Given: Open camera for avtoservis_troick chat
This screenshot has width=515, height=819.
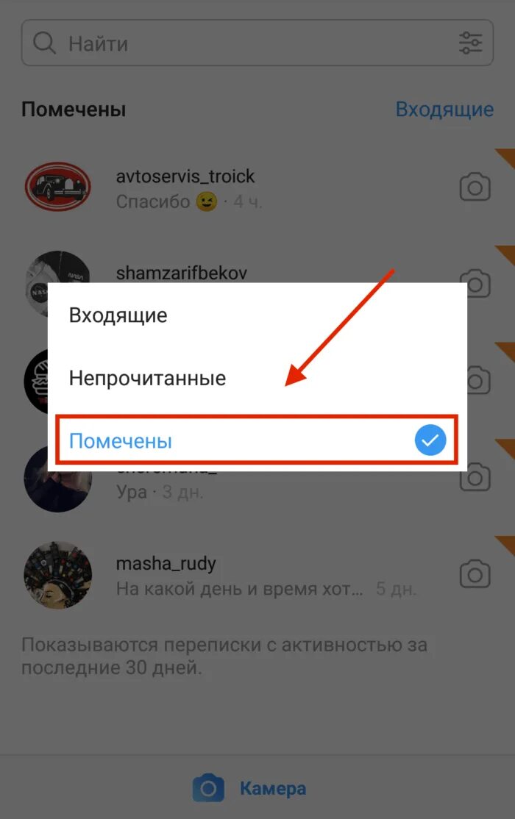Looking at the screenshot, I should coord(475,187).
